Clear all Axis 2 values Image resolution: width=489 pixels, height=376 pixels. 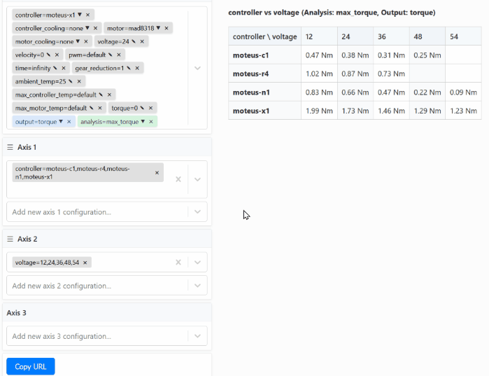tap(178, 263)
